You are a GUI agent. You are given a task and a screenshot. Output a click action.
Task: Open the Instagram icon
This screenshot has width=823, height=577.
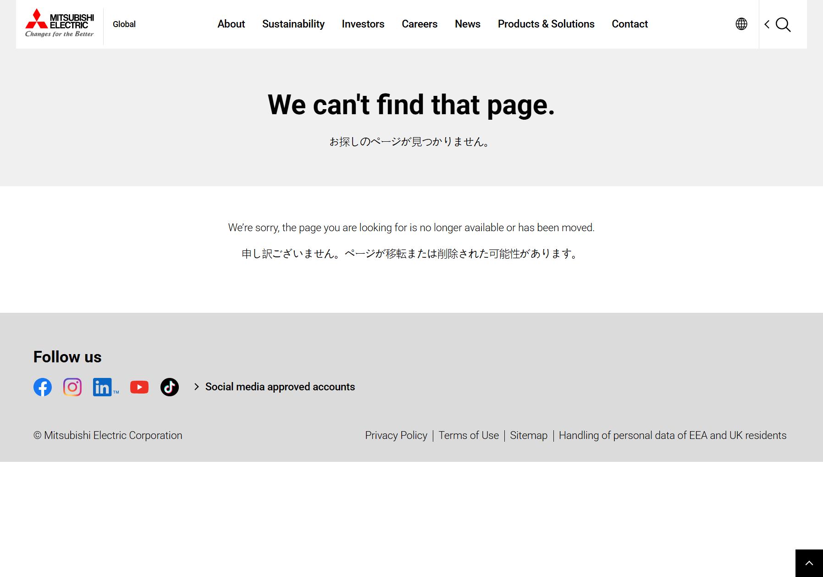[72, 387]
